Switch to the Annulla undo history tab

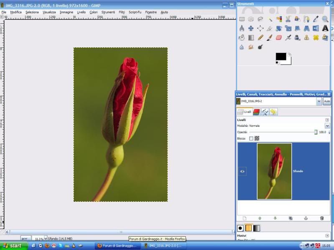point(273,112)
